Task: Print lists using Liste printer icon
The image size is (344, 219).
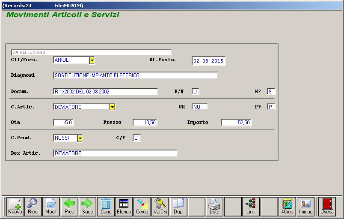Action: (214, 207)
